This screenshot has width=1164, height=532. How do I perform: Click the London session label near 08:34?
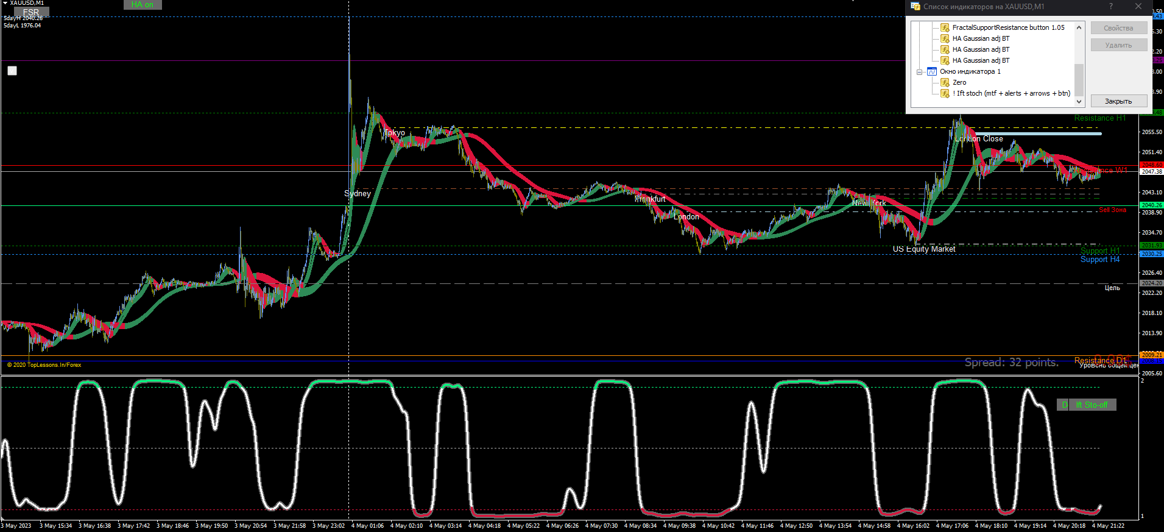[686, 216]
